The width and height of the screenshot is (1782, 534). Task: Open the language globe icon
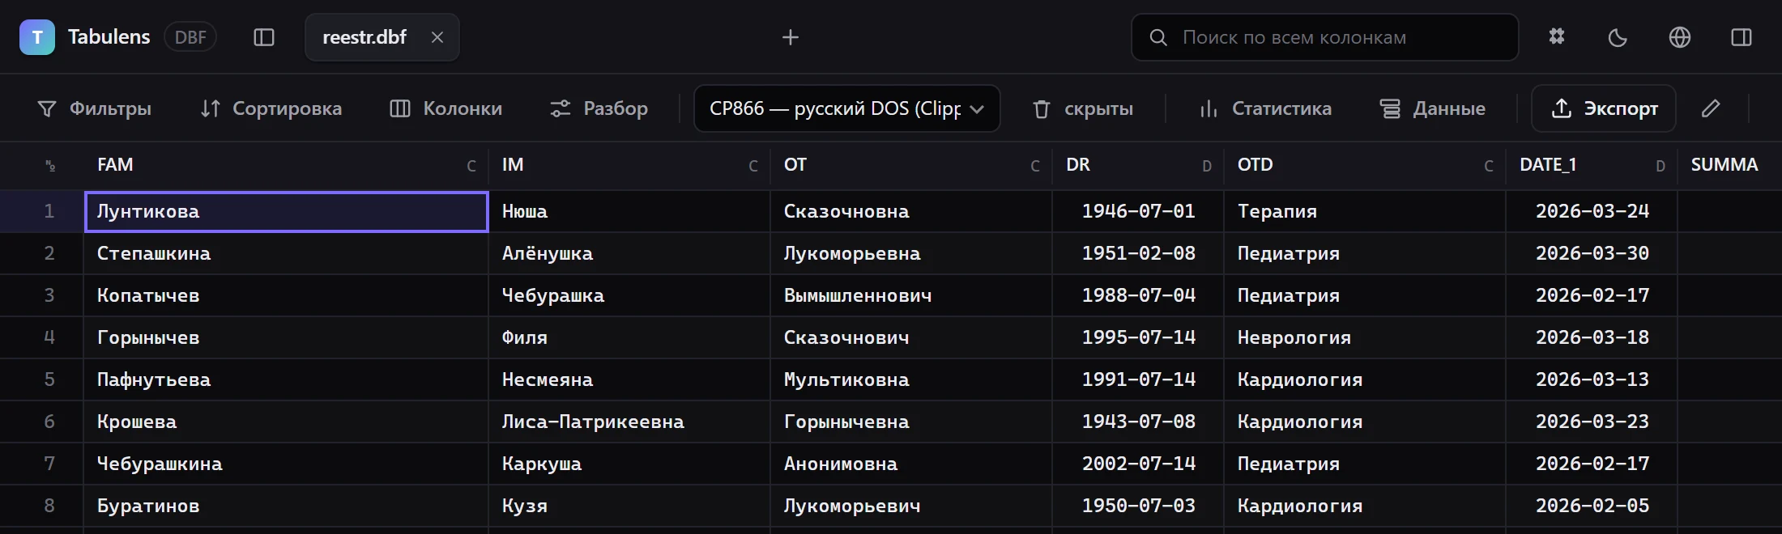1680,37
